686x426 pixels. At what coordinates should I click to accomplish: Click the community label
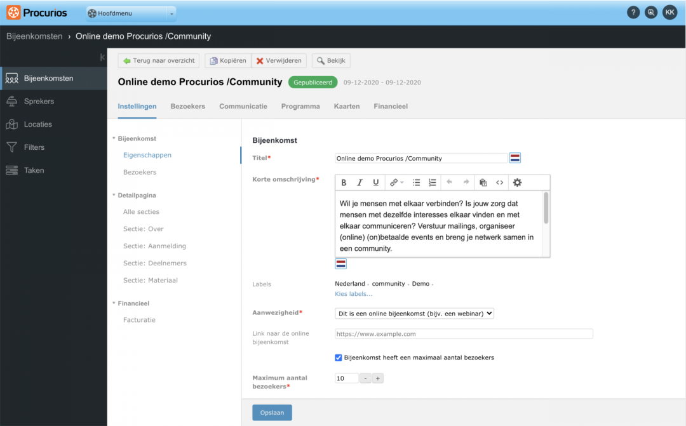point(389,284)
